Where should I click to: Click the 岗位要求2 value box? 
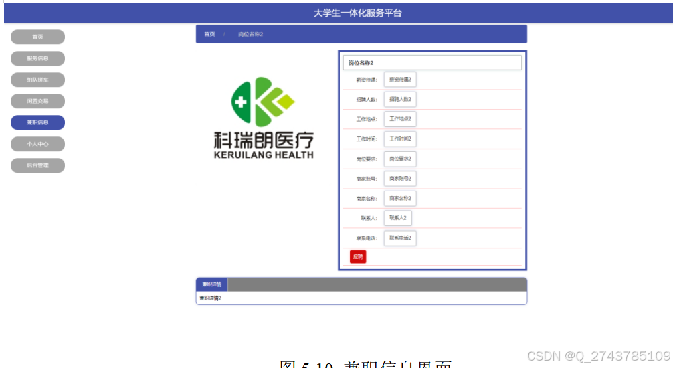(x=400, y=159)
